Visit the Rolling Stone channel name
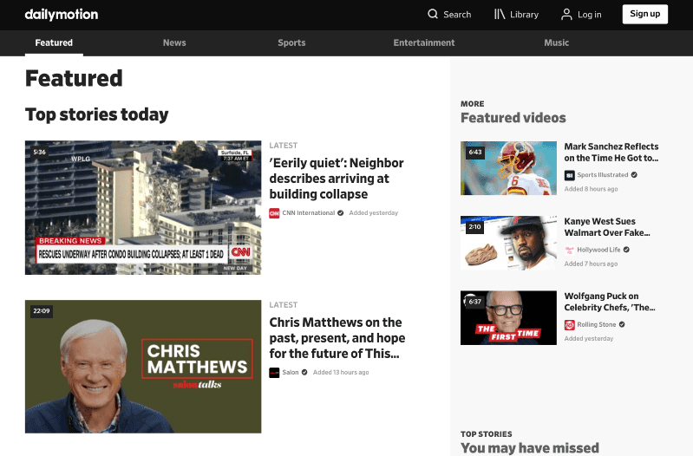Image resolution: width=693 pixels, height=456 pixels. [596, 324]
